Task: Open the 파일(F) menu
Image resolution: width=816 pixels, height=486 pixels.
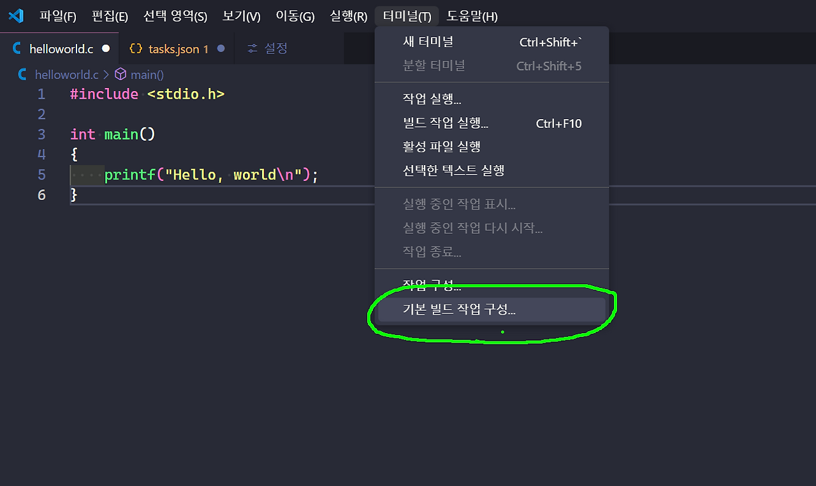Action: (57, 16)
